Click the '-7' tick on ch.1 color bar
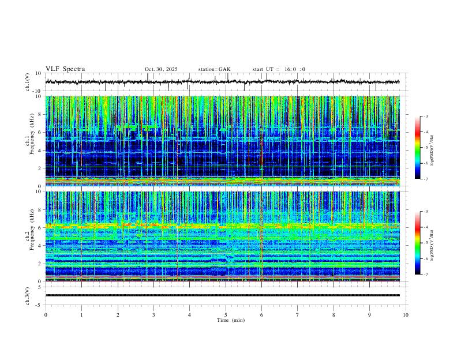The height and width of the screenshot is (353, 457). (x=425, y=179)
